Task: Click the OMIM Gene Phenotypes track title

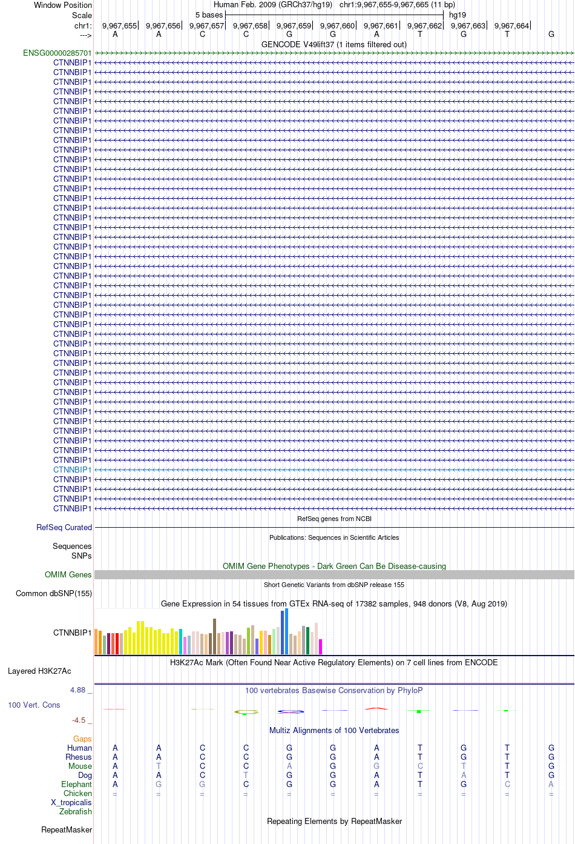Action: tap(334, 566)
